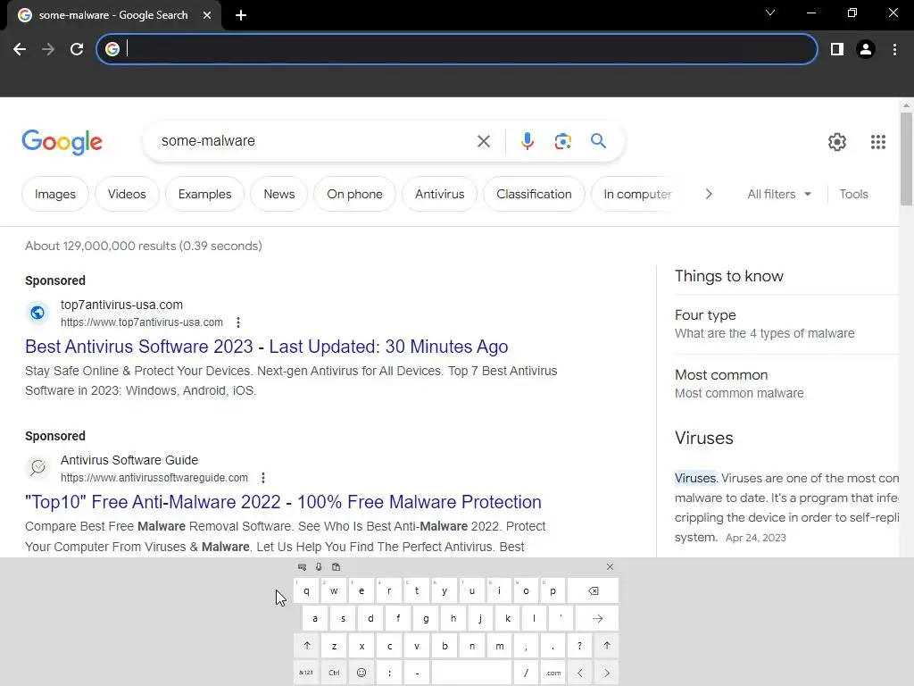The width and height of the screenshot is (914, 686).
Task: Select the Antivirus filter chip
Action: (x=439, y=194)
